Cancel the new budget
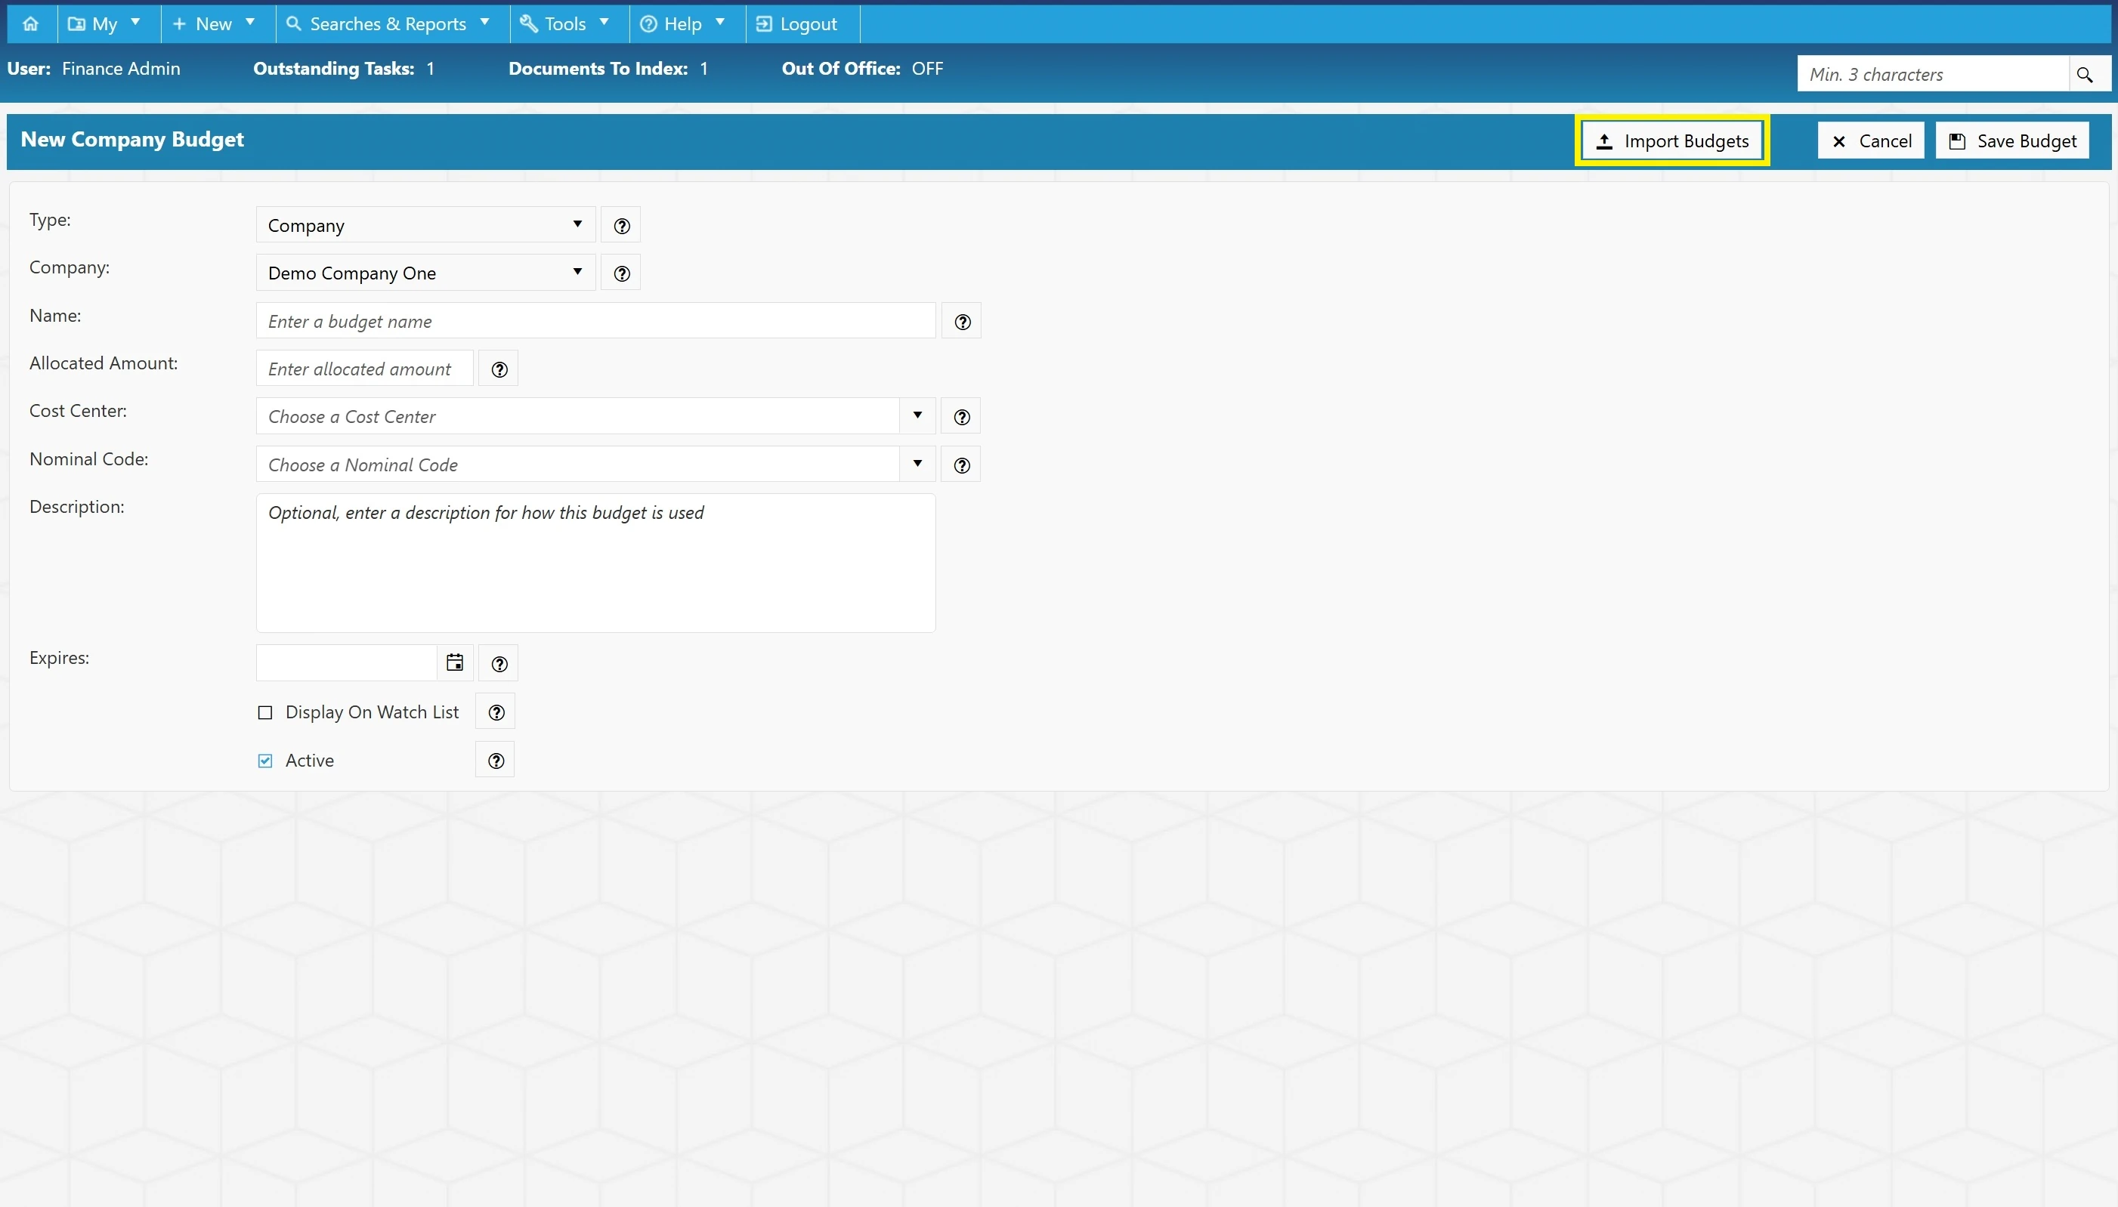 coord(1871,141)
